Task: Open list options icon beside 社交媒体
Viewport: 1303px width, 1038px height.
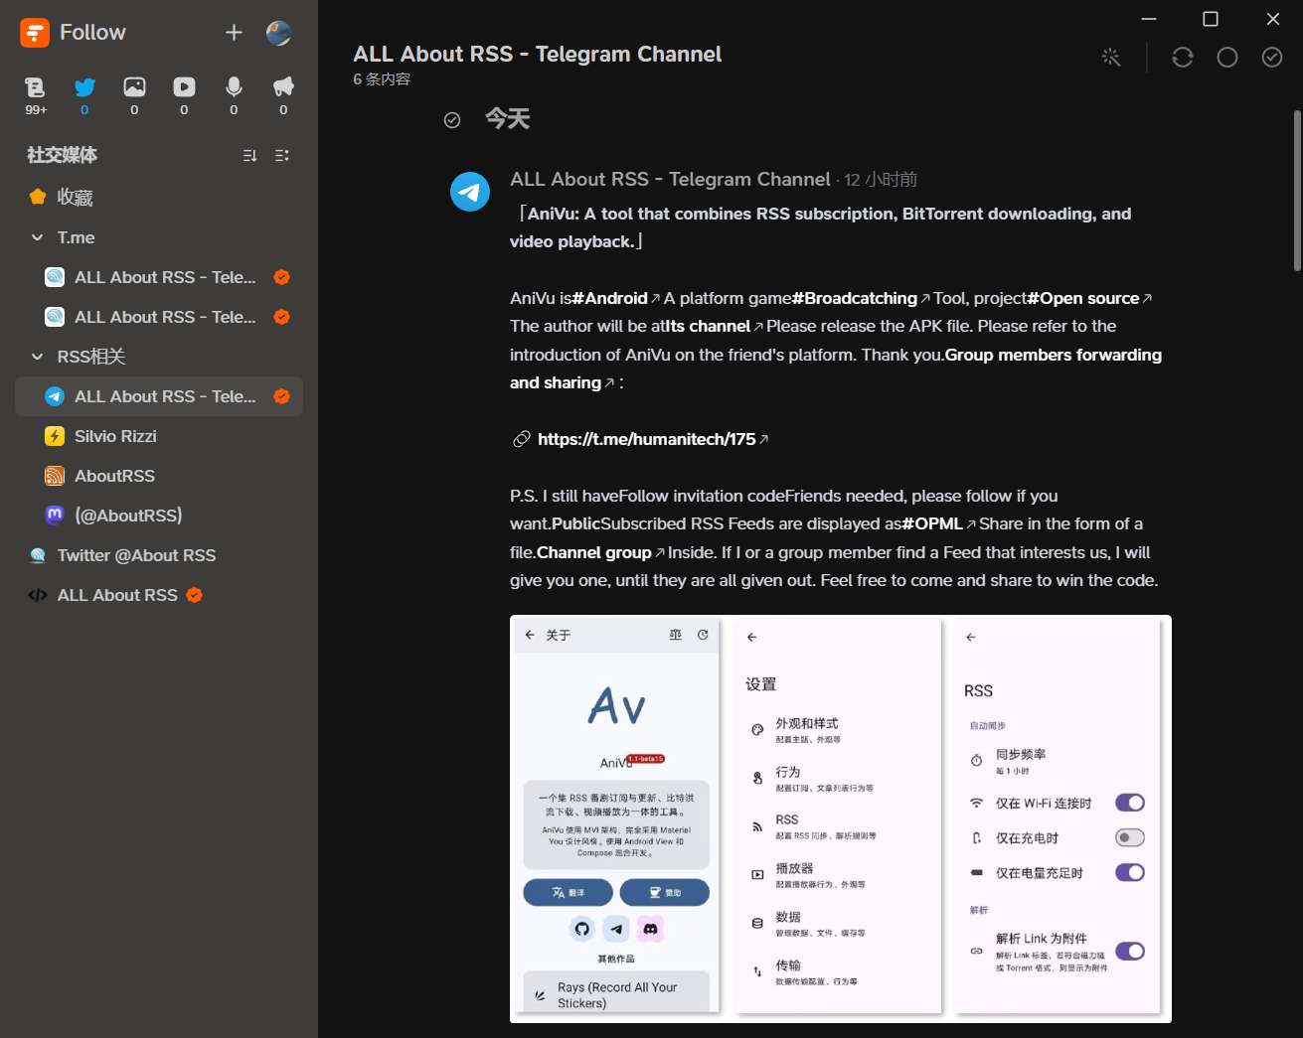Action: click(282, 155)
